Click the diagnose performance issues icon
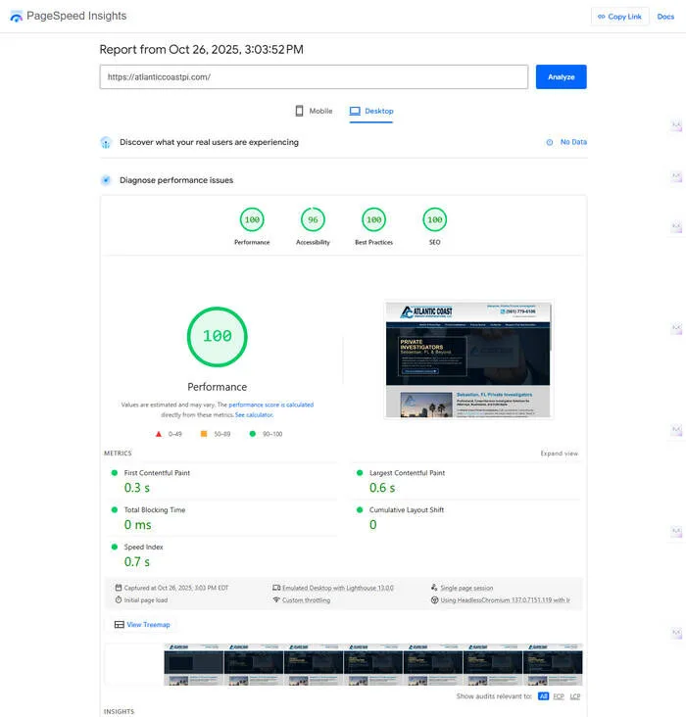Screen dimensions: 686x717 (x=106, y=180)
